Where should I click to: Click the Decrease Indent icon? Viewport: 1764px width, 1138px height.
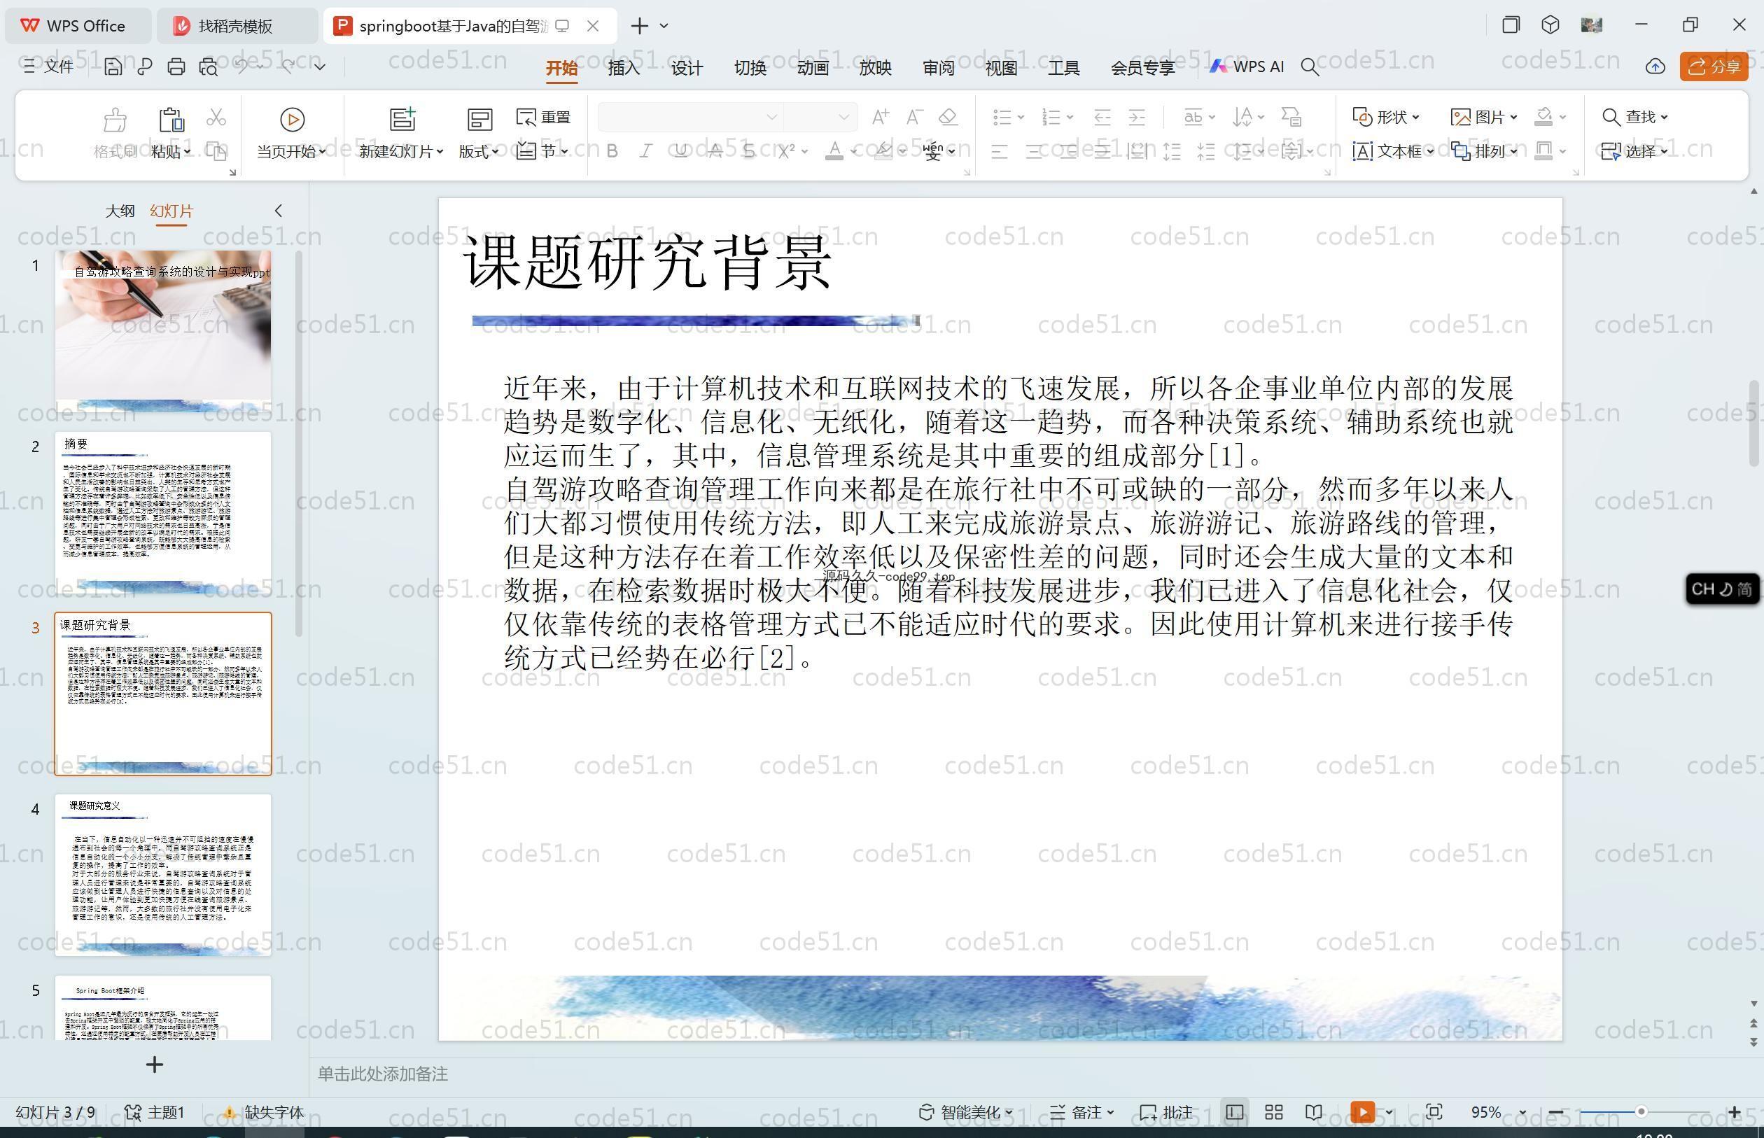coord(1102,117)
